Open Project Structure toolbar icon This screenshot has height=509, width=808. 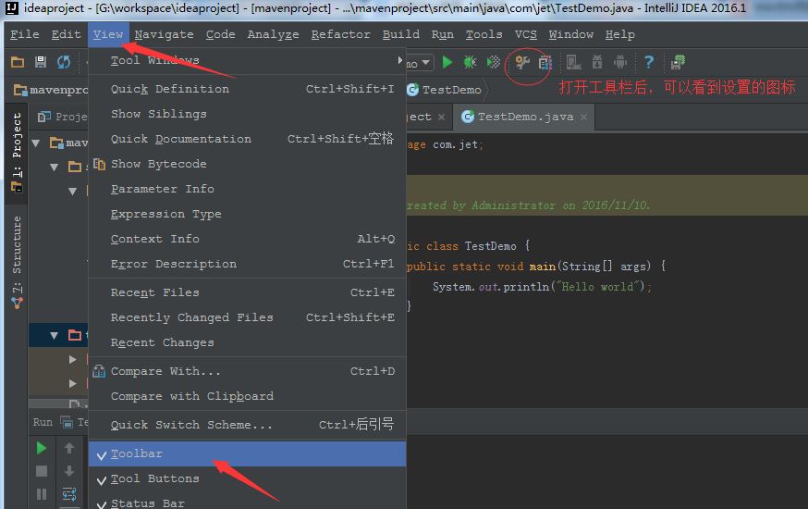point(545,62)
